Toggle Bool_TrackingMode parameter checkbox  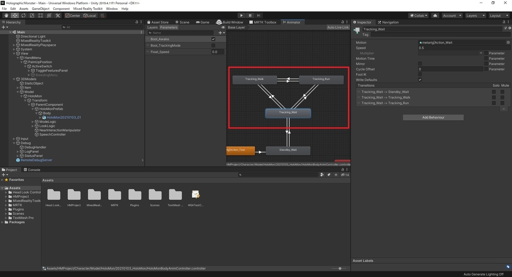pyautogui.click(x=213, y=46)
